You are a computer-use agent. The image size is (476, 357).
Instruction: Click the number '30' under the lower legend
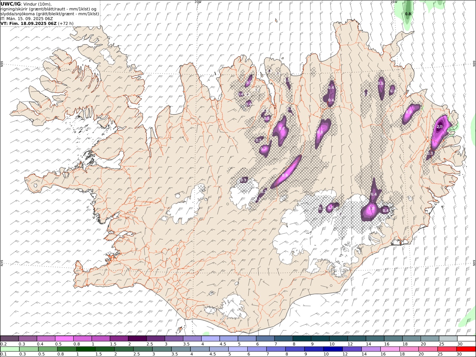pos(459,354)
